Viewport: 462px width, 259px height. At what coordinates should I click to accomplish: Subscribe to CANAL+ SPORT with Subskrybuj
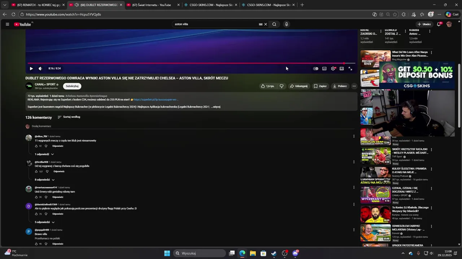pos(72,86)
